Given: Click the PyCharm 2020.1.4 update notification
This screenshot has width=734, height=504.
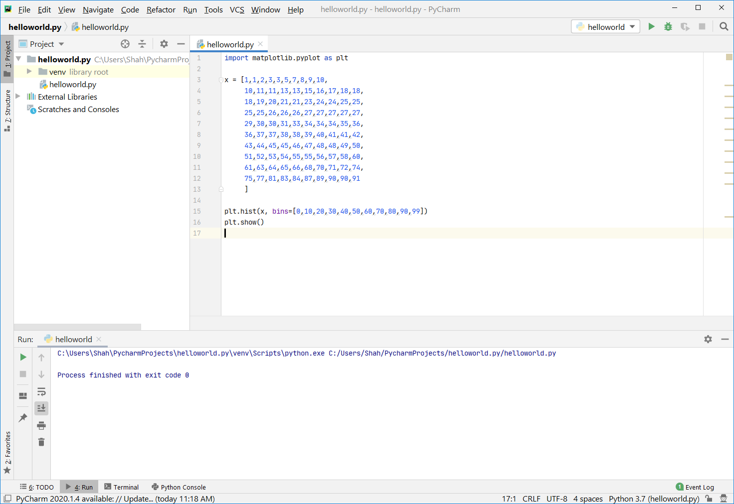Looking at the screenshot, I should (x=115, y=499).
